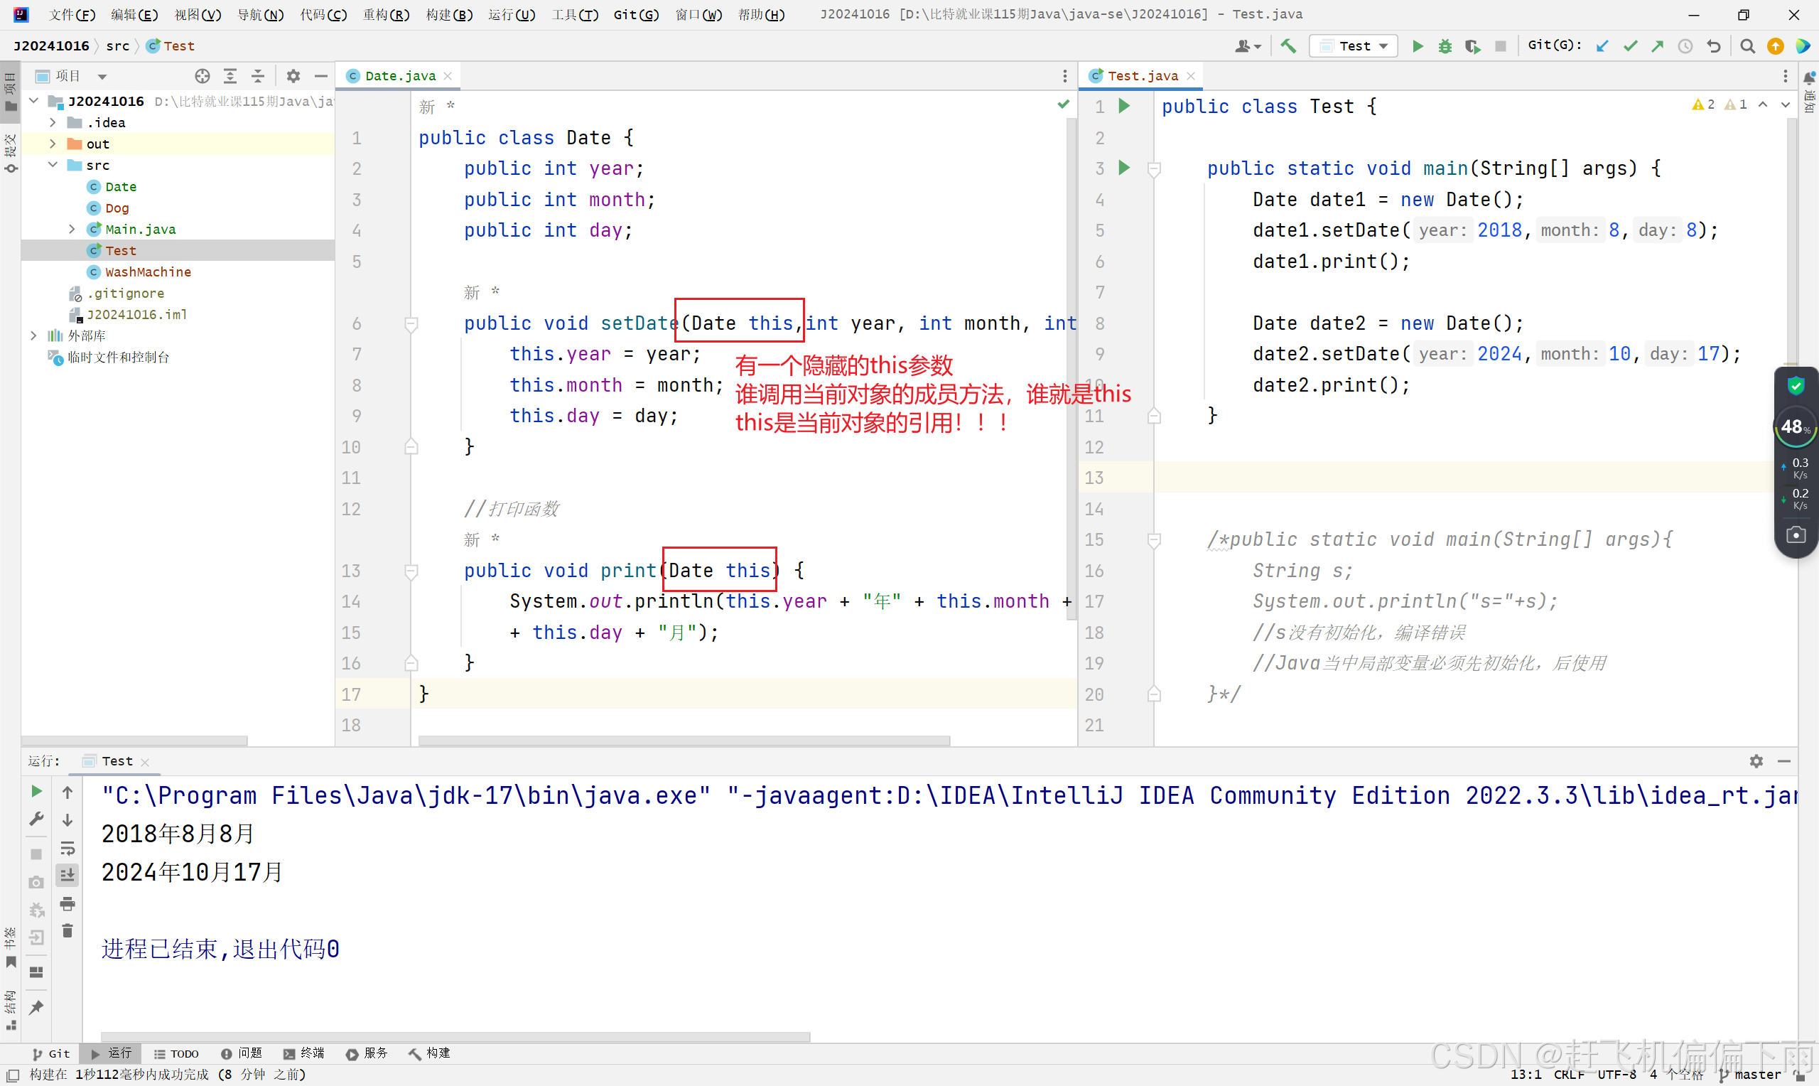This screenshot has height=1086, width=1819.
Task: Toggle soft-wrap in run console
Action: click(x=68, y=848)
